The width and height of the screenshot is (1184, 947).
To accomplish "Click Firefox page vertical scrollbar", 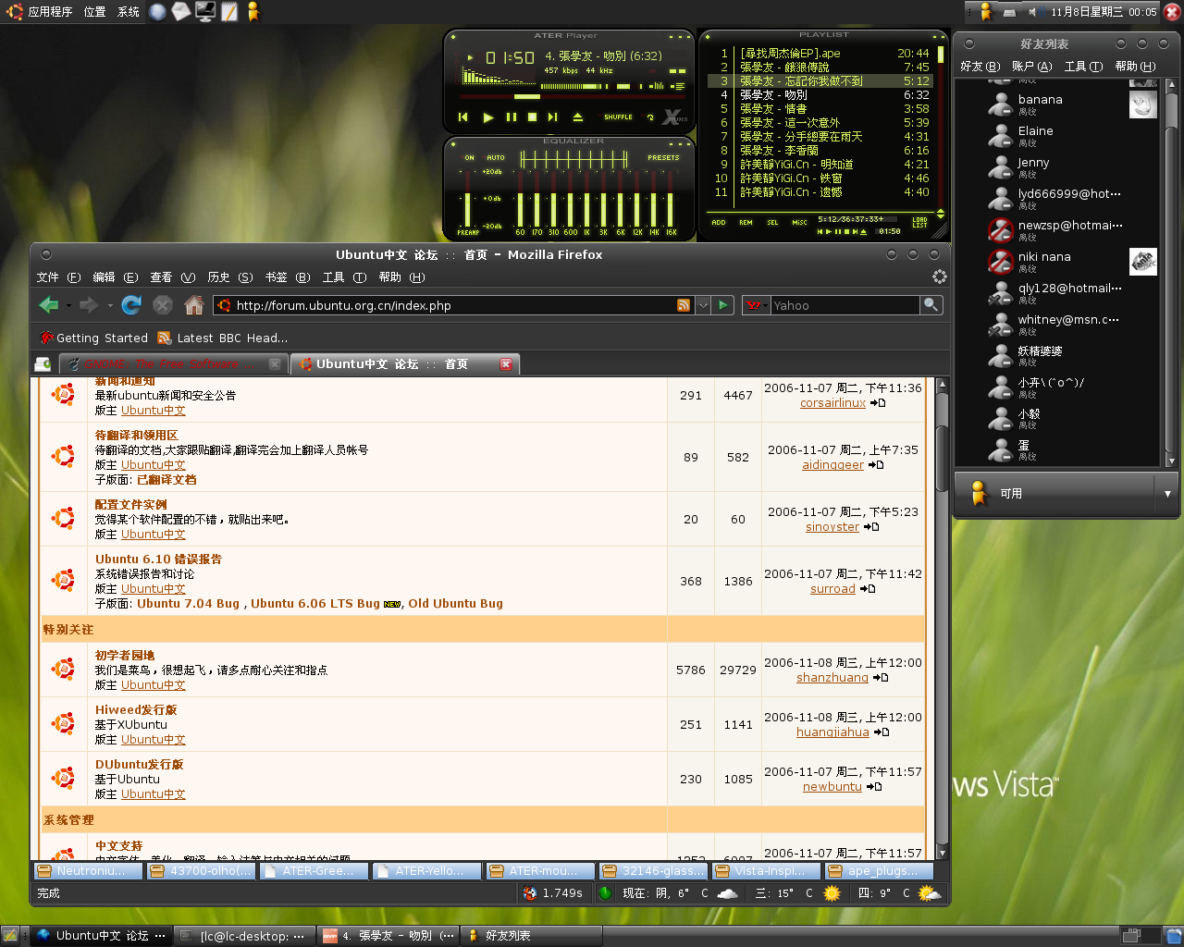I will 943,618.
